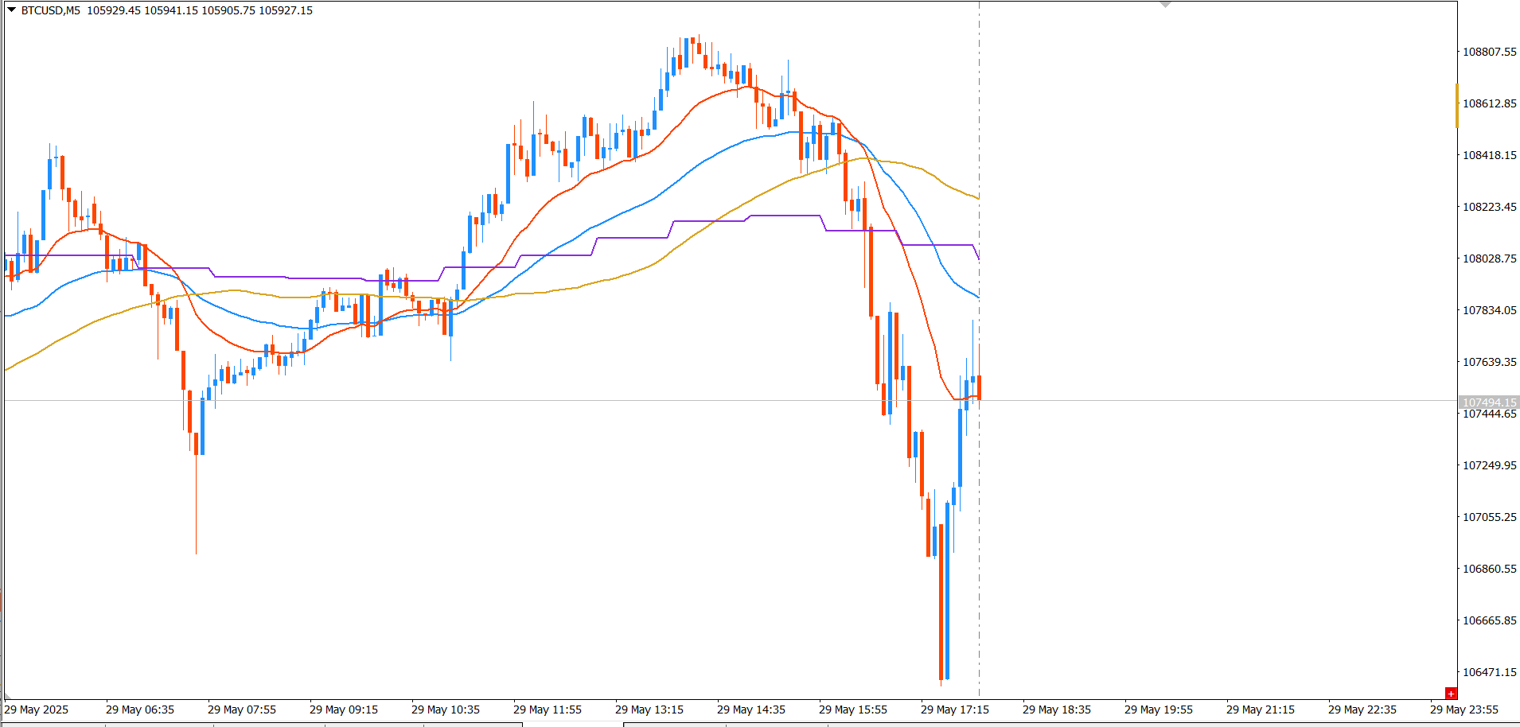Select the gray 107494.15 current price label
The height and width of the screenshot is (727, 1520).
(x=1489, y=402)
